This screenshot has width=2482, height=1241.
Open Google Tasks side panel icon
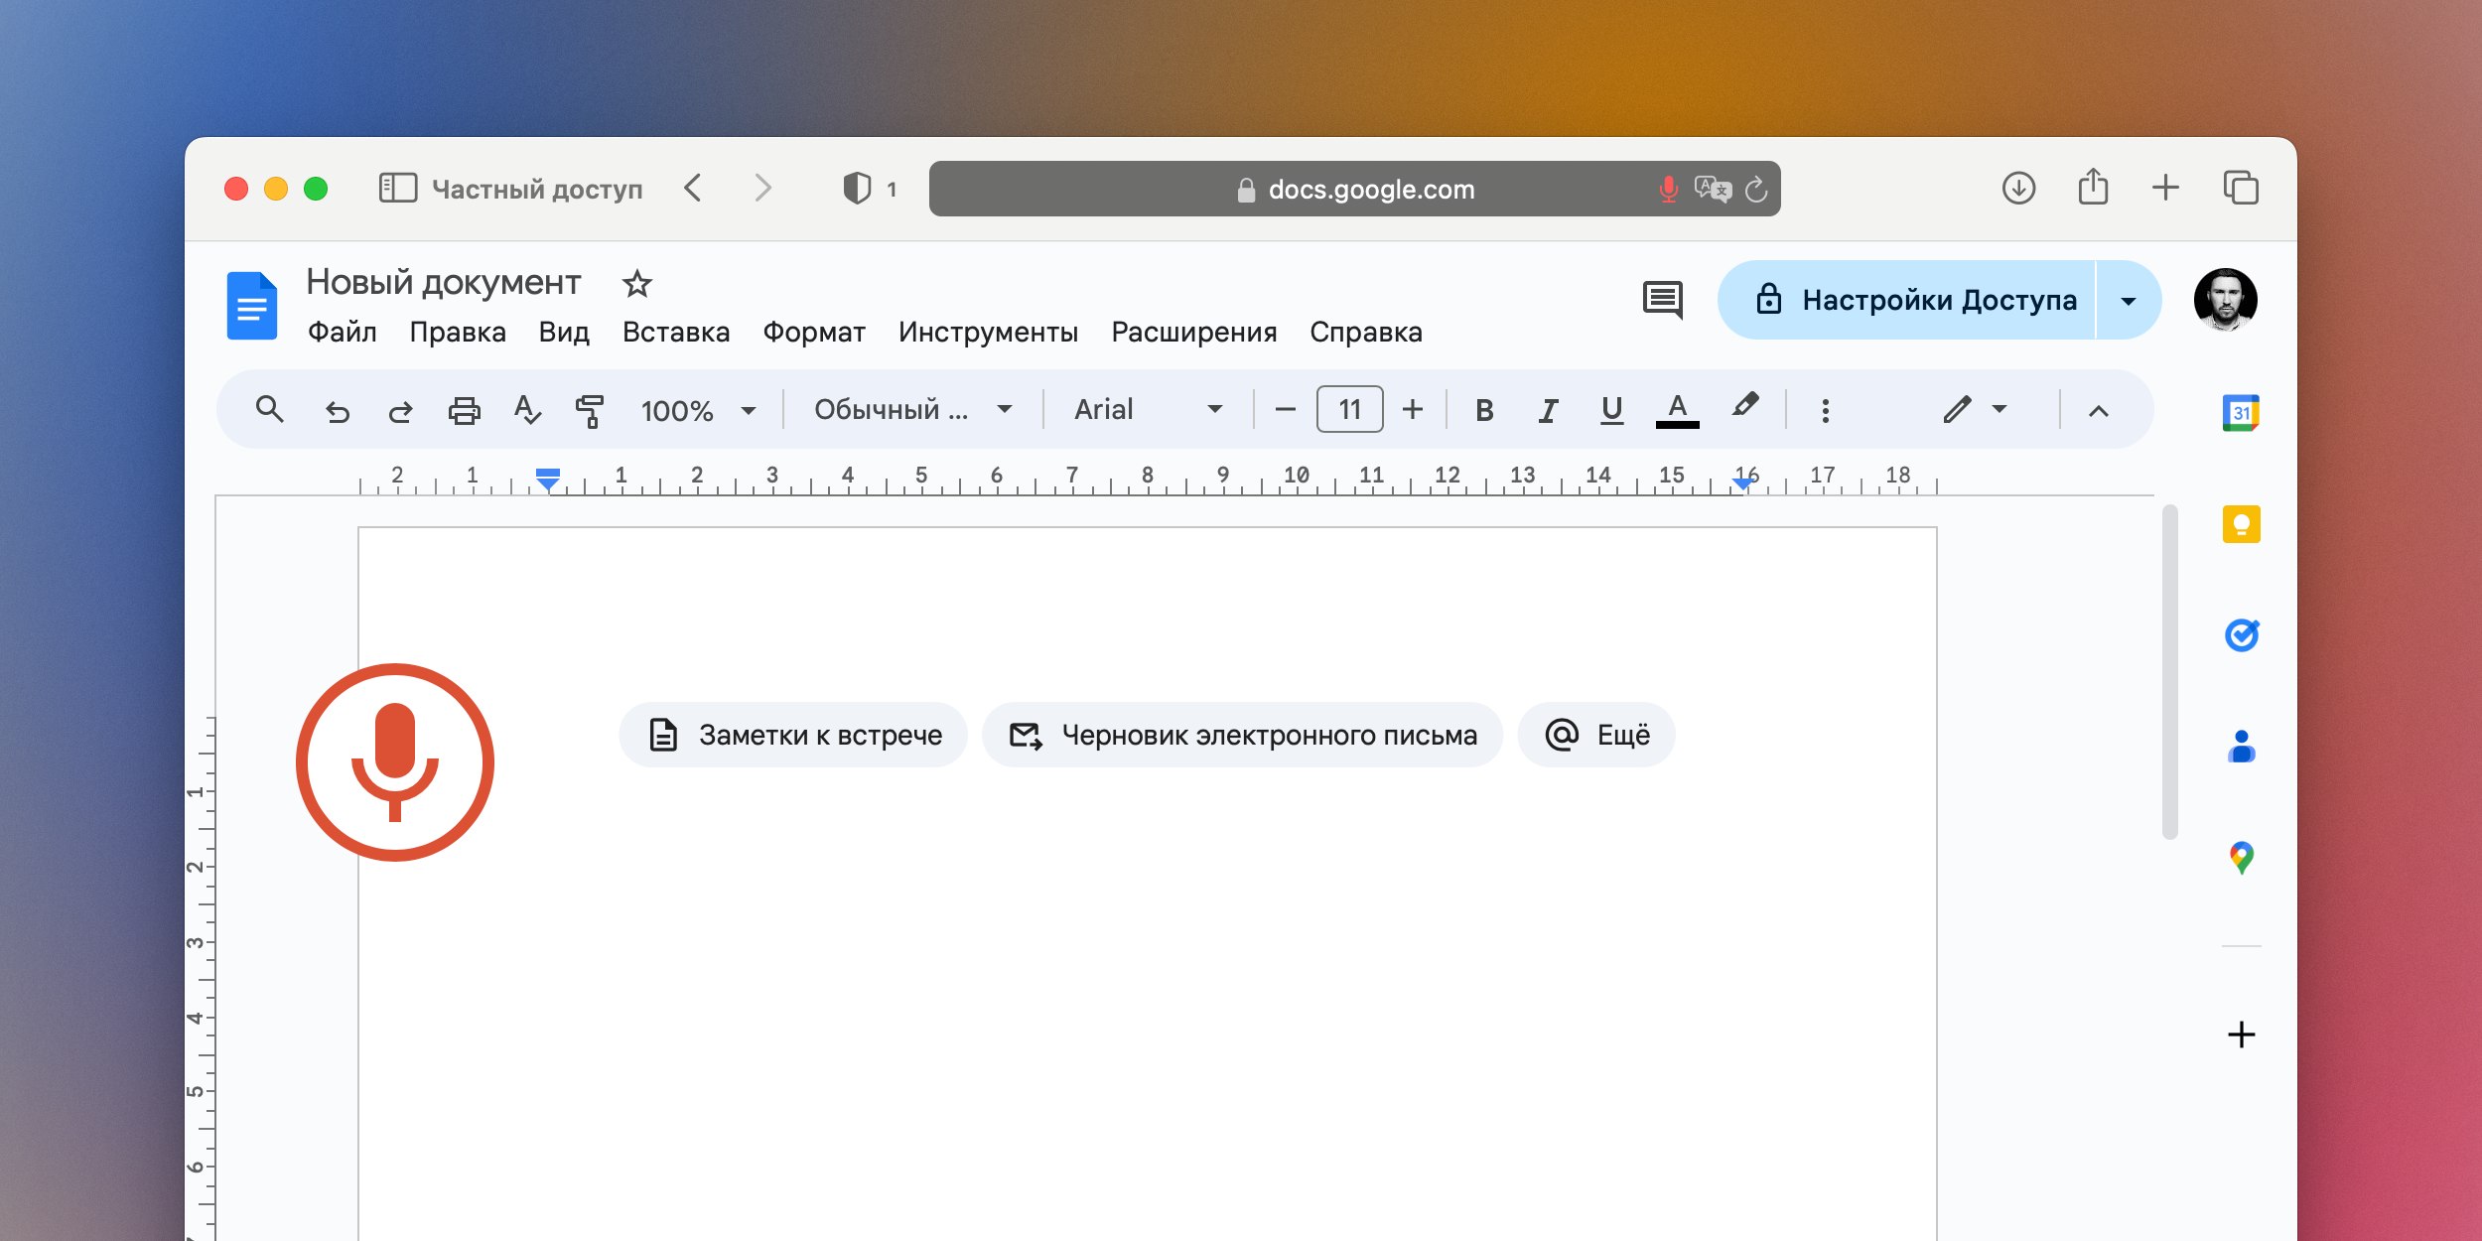point(2241,635)
